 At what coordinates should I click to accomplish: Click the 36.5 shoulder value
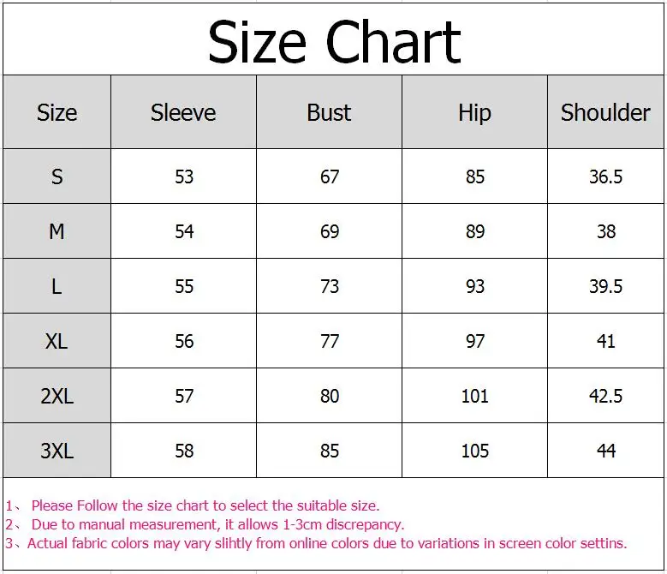[x=605, y=176]
